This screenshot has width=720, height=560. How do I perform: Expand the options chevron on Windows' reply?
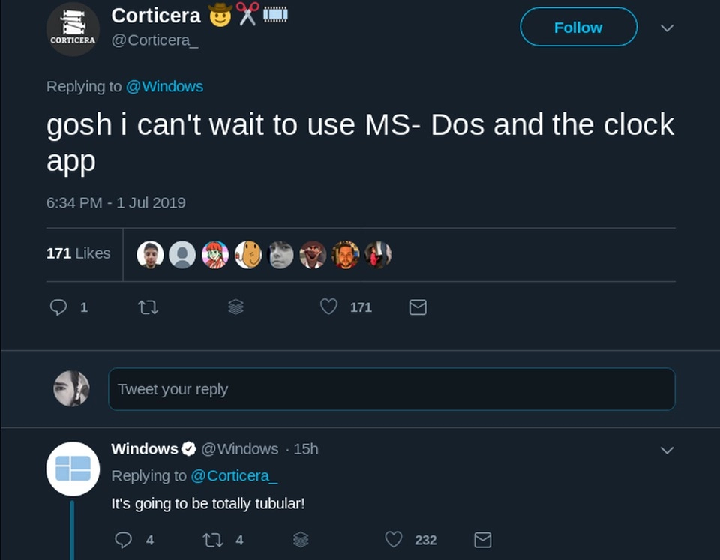[667, 451]
